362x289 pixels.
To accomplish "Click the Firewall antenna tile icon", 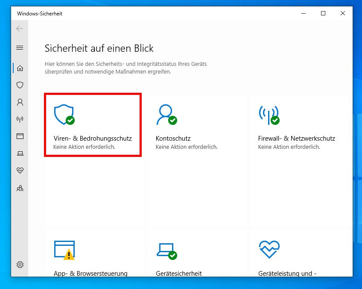I will (x=269, y=115).
